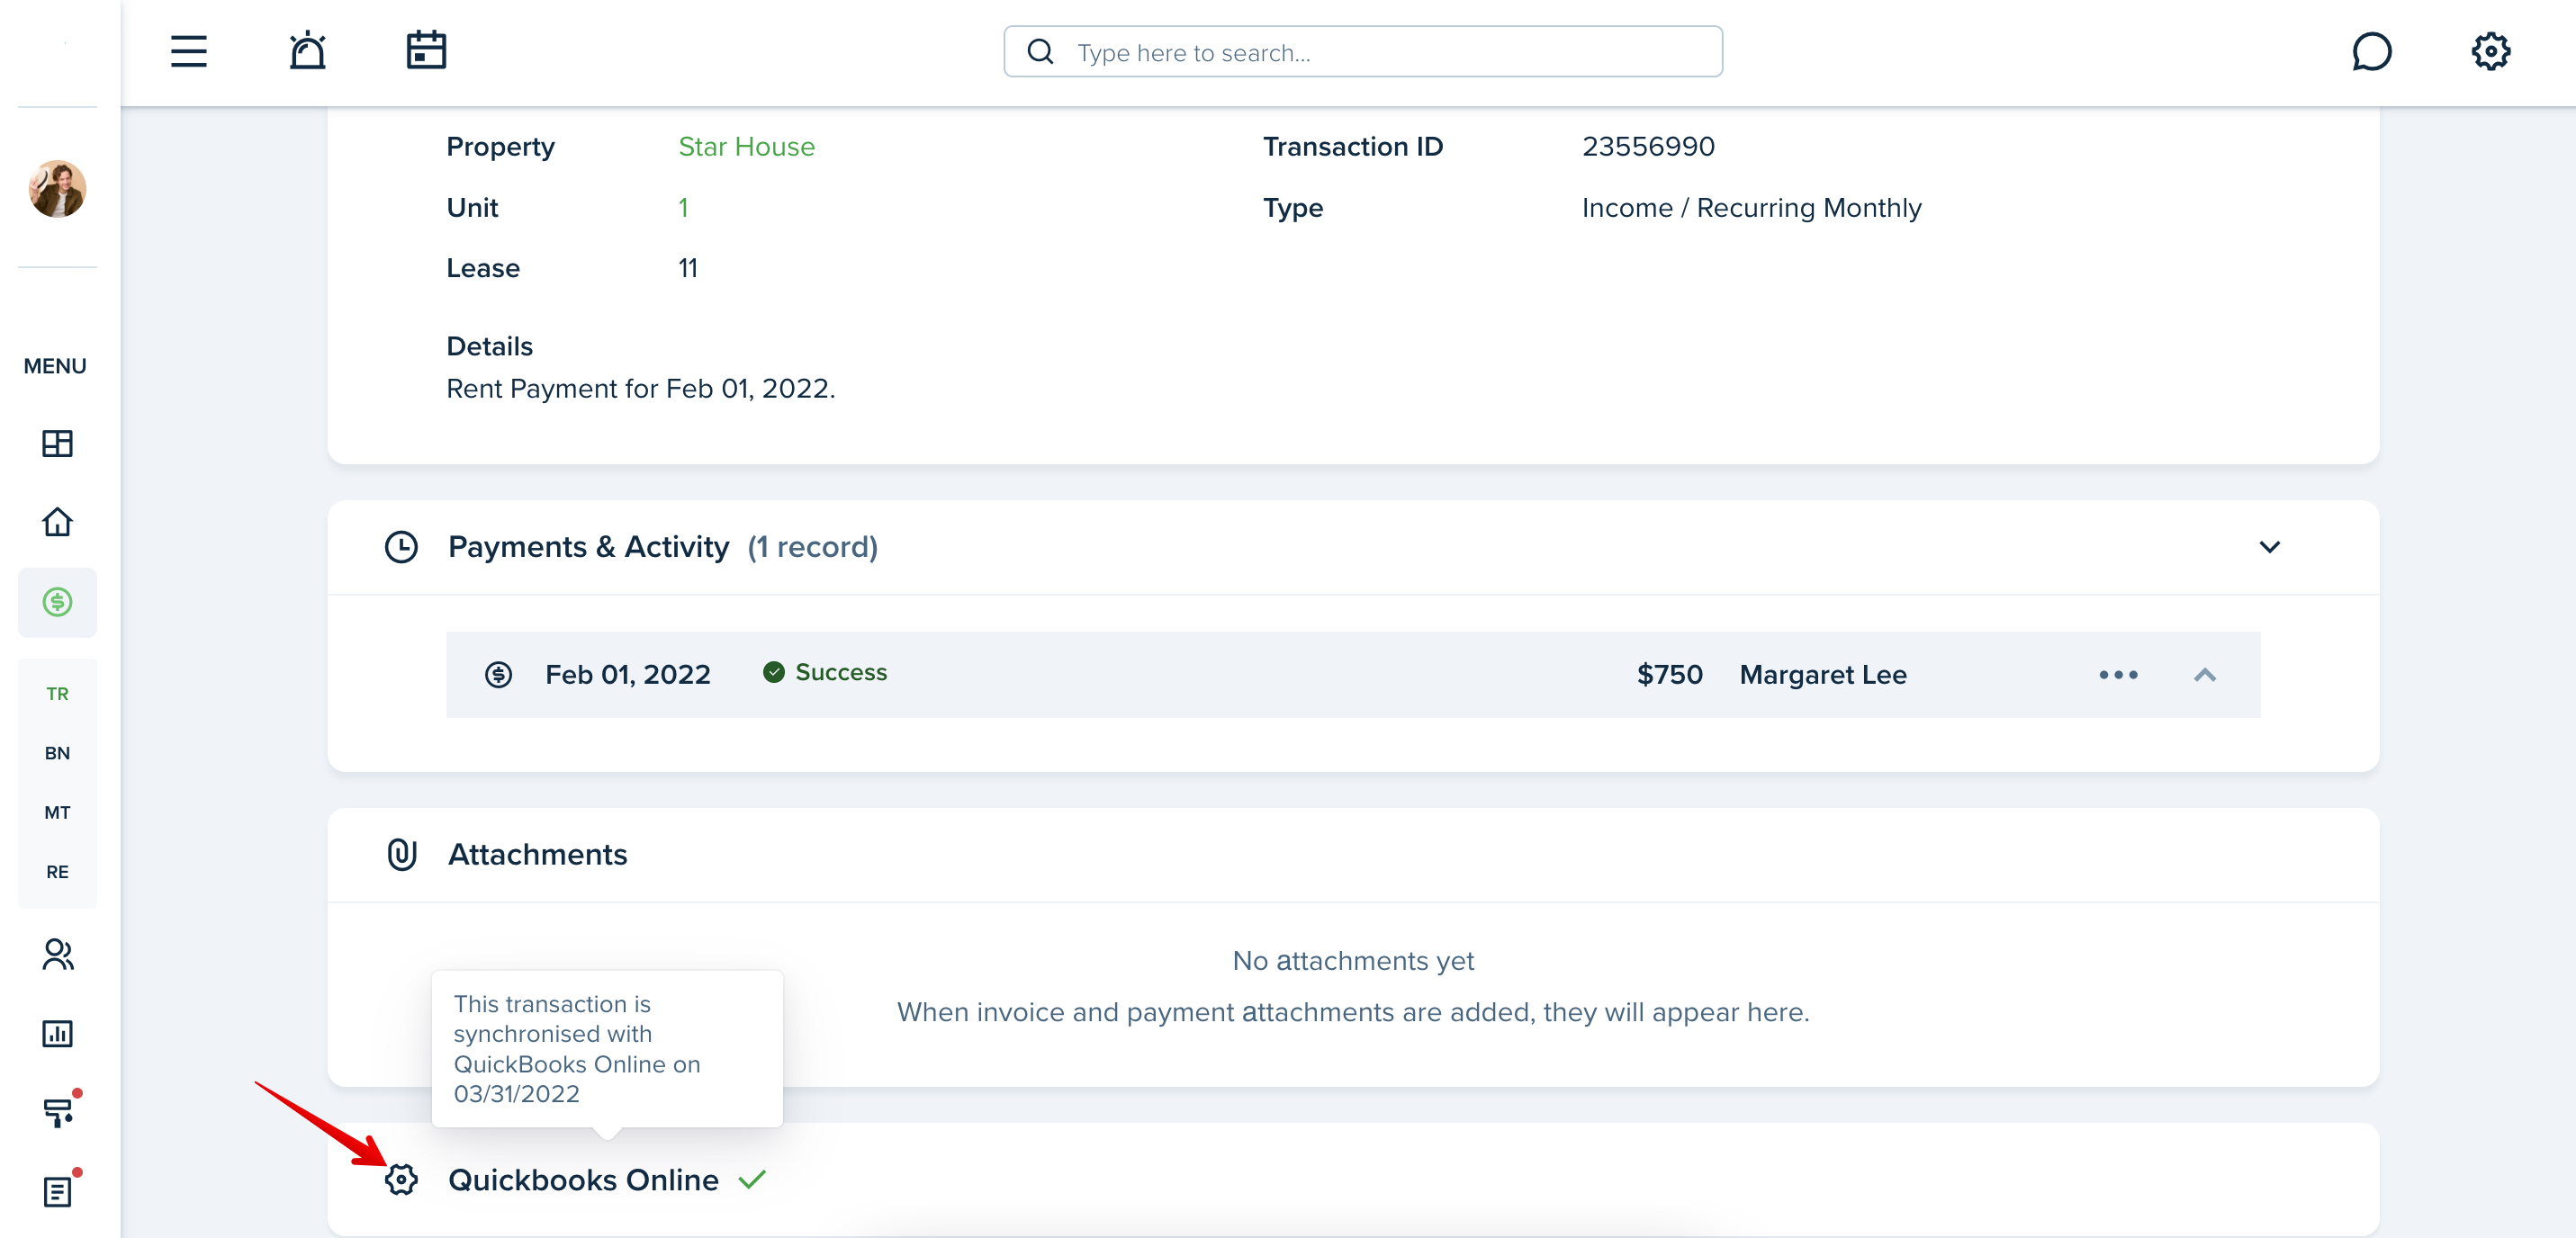This screenshot has width=2576, height=1238.
Task: Open the Star House property link
Action: (x=746, y=146)
